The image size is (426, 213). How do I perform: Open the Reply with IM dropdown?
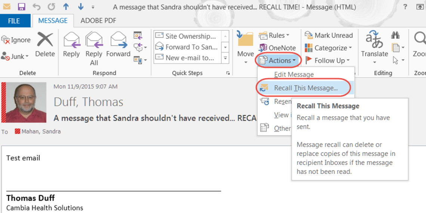pos(140,47)
